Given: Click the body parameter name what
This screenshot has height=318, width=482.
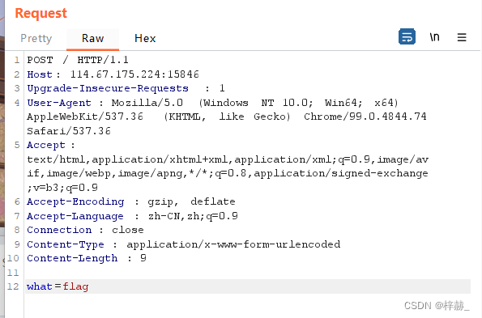Looking at the screenshot, I should (40, 286).
